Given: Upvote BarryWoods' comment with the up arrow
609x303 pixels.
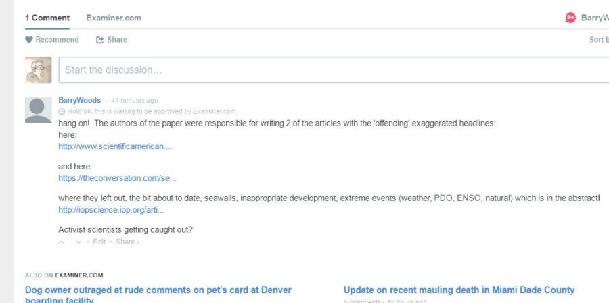Looking at the screenshot, I should click(62, 242).
